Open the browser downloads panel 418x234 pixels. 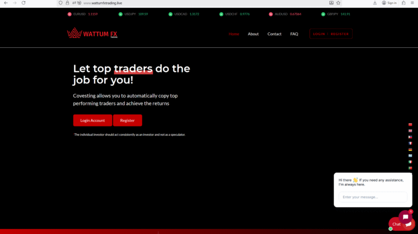(x=375, y=3)
